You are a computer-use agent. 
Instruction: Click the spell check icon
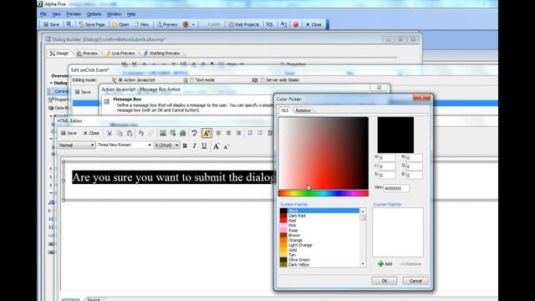coord(195,133)
